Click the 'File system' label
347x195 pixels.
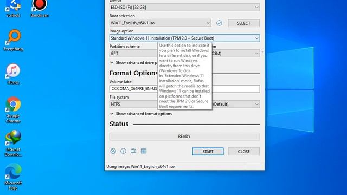point(119,97)
